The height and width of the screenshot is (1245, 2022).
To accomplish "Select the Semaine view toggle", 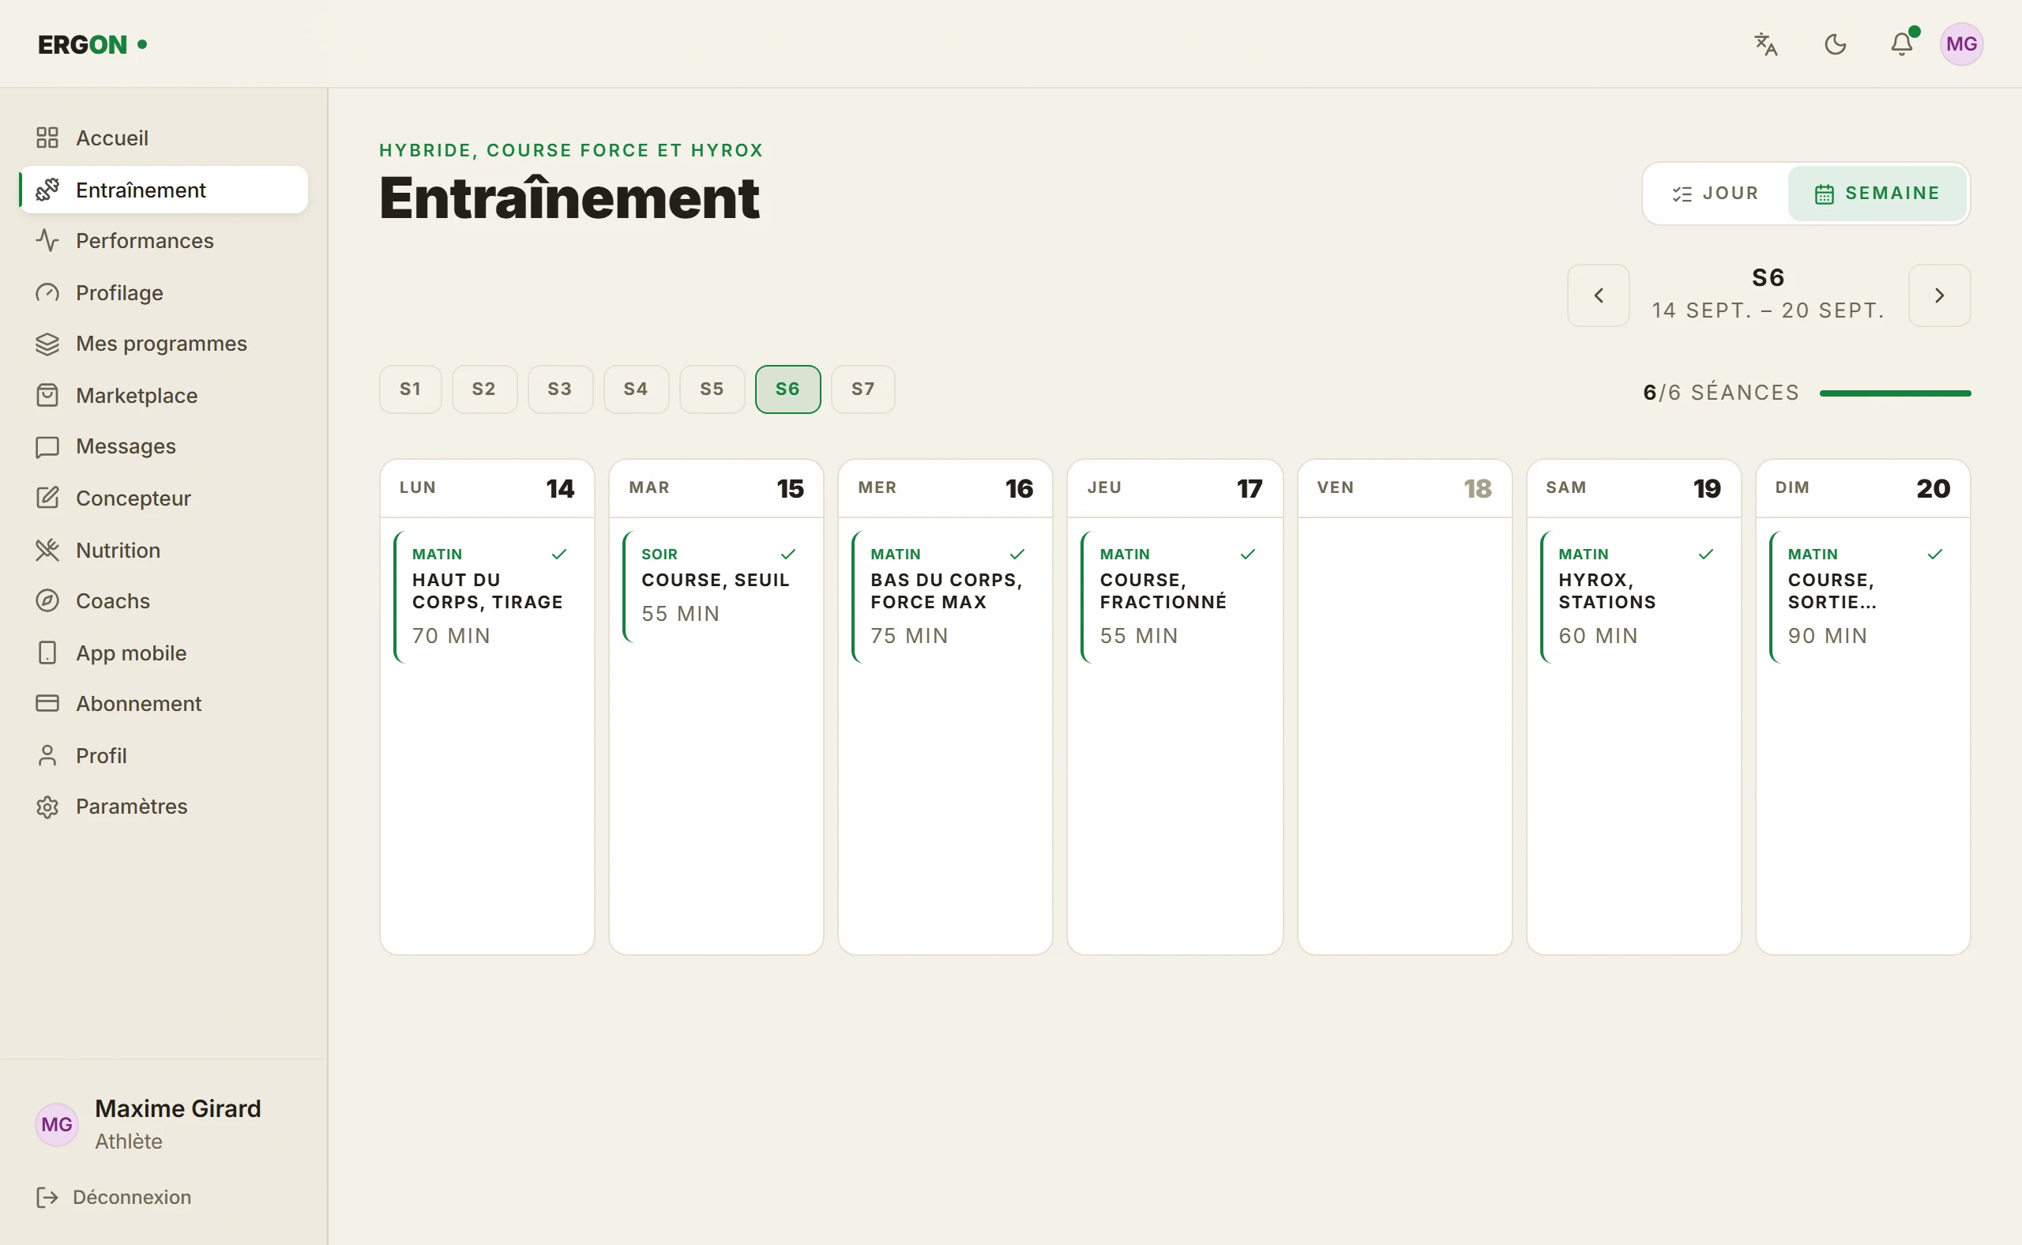I will pos(1877,194).
